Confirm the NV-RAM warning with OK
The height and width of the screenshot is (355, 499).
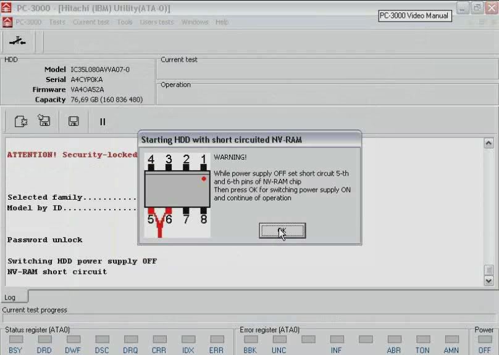point(282,231)
